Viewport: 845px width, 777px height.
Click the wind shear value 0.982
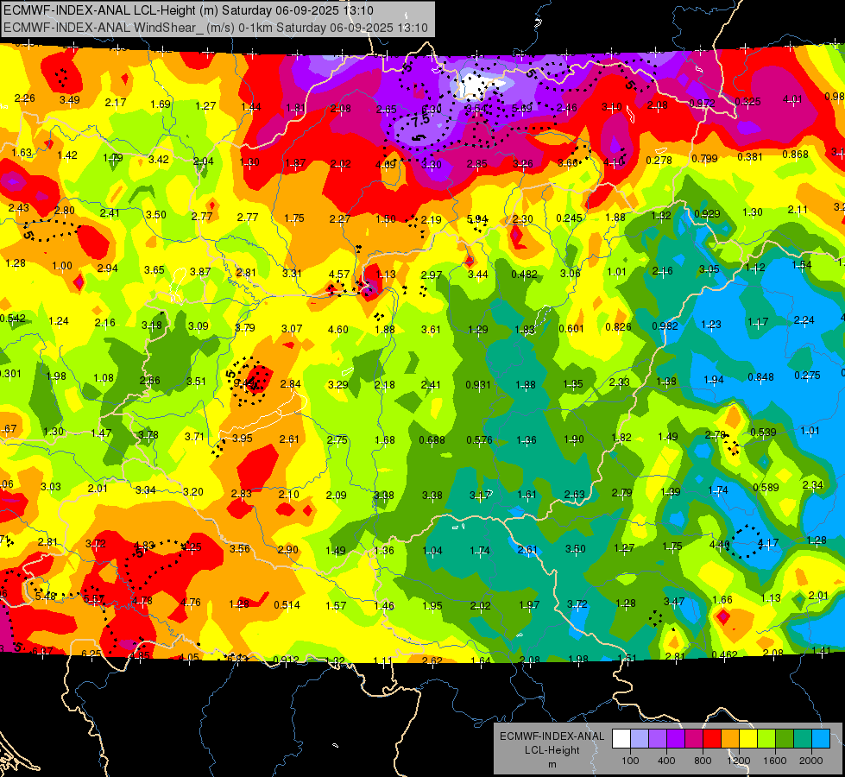[665, 325]
